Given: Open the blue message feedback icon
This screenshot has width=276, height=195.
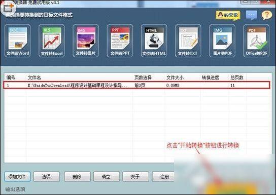Looking at the screenshot, I should 251,15.
